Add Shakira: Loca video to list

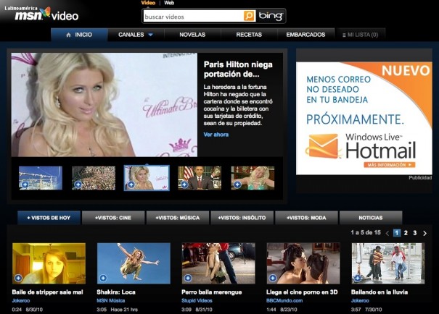(103, 278)
